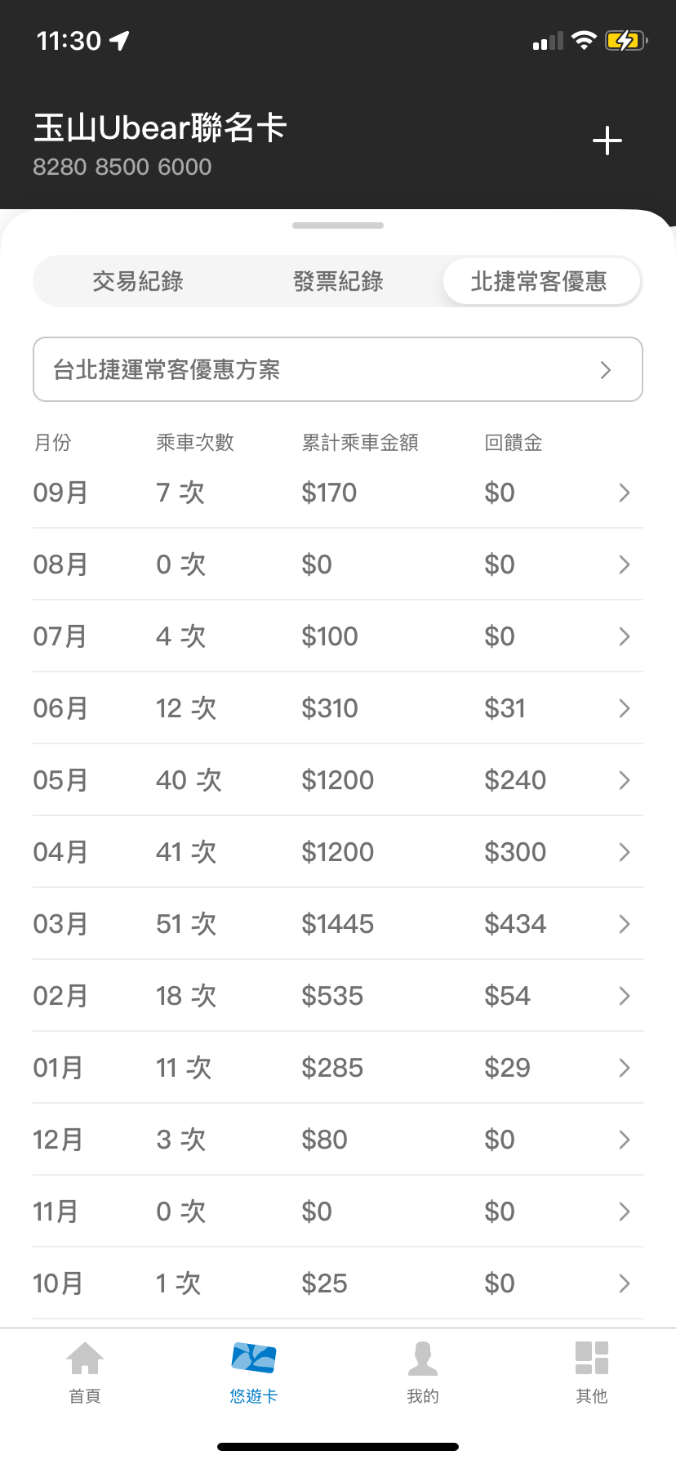
Task: Tap the 玉山Ubear聯名卡 card title
Action: [160, 128]
